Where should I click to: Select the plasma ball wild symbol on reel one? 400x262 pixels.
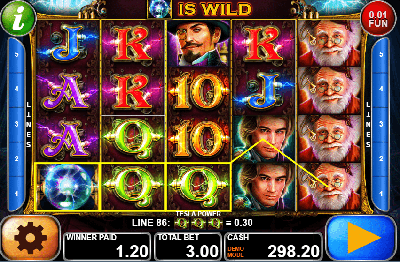67,187
